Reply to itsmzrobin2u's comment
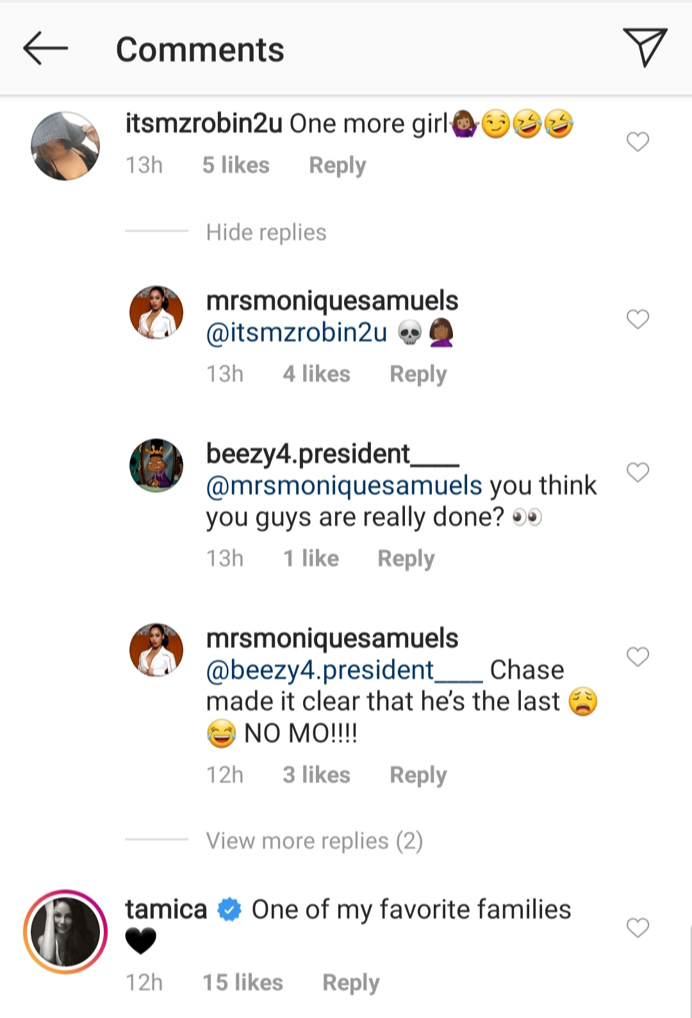 click(337, 165)
